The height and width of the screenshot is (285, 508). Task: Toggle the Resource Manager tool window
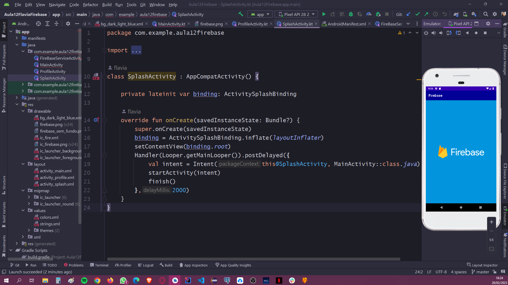[x=4, y=95]
